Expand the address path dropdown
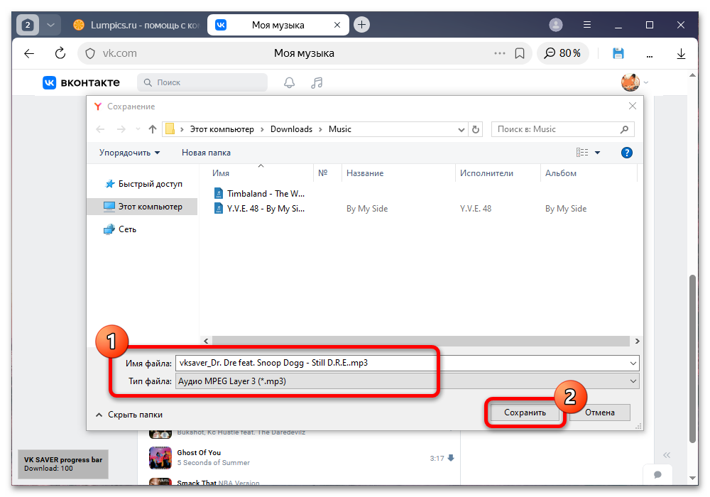This screenshot has width=710, height=497. [x=461, y=130]
